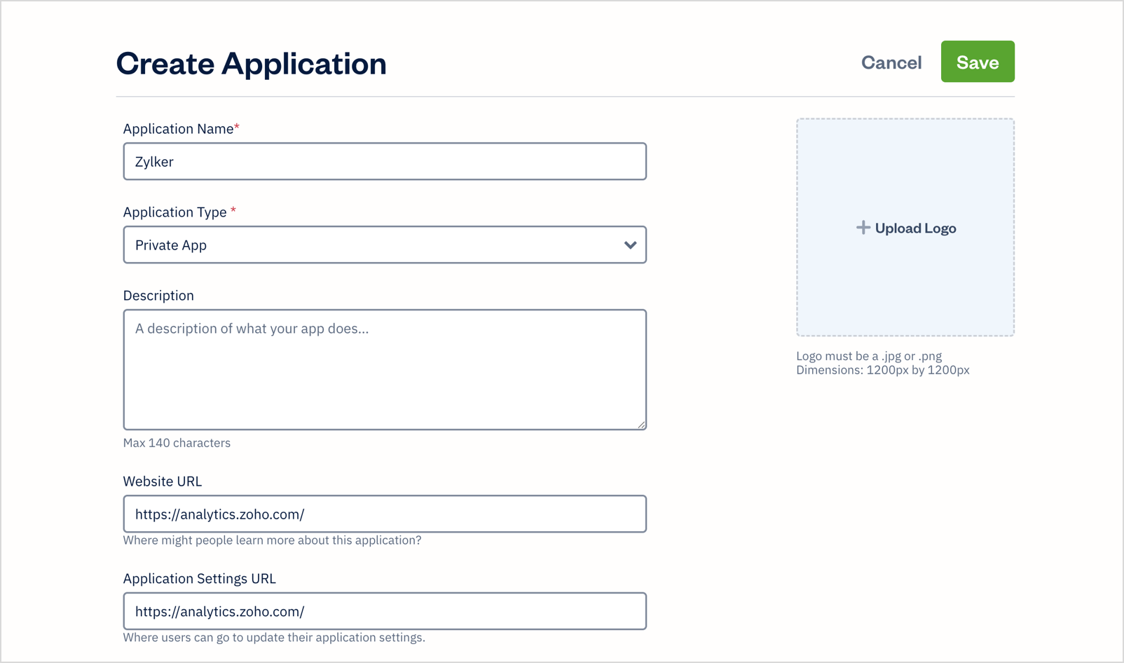Viewport: 1124px width, 663px height.
Task: Focus the Application Name field containing Zylker
Action: 384,162
